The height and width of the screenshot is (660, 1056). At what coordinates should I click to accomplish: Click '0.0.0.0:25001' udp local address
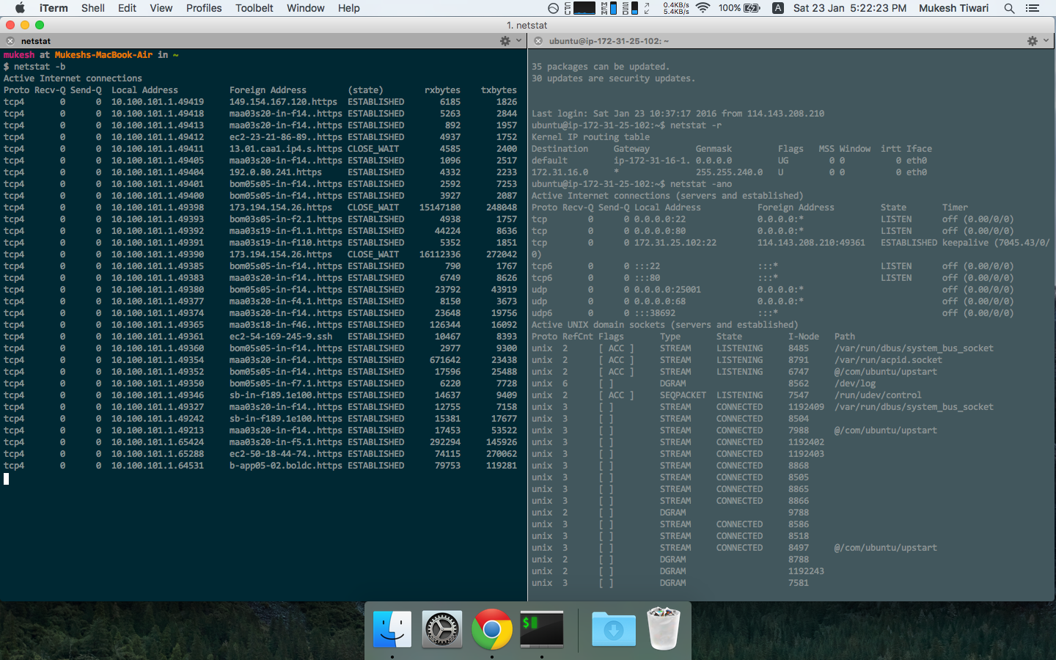click(667, 290)
